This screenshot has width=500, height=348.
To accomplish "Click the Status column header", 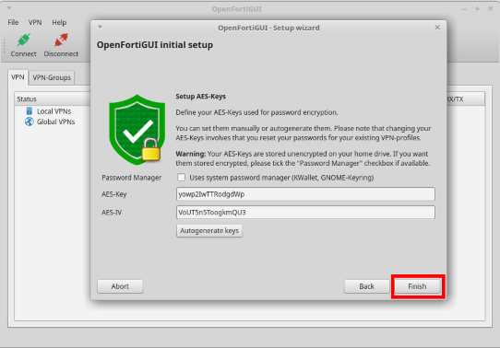I will tap(53, 99).
